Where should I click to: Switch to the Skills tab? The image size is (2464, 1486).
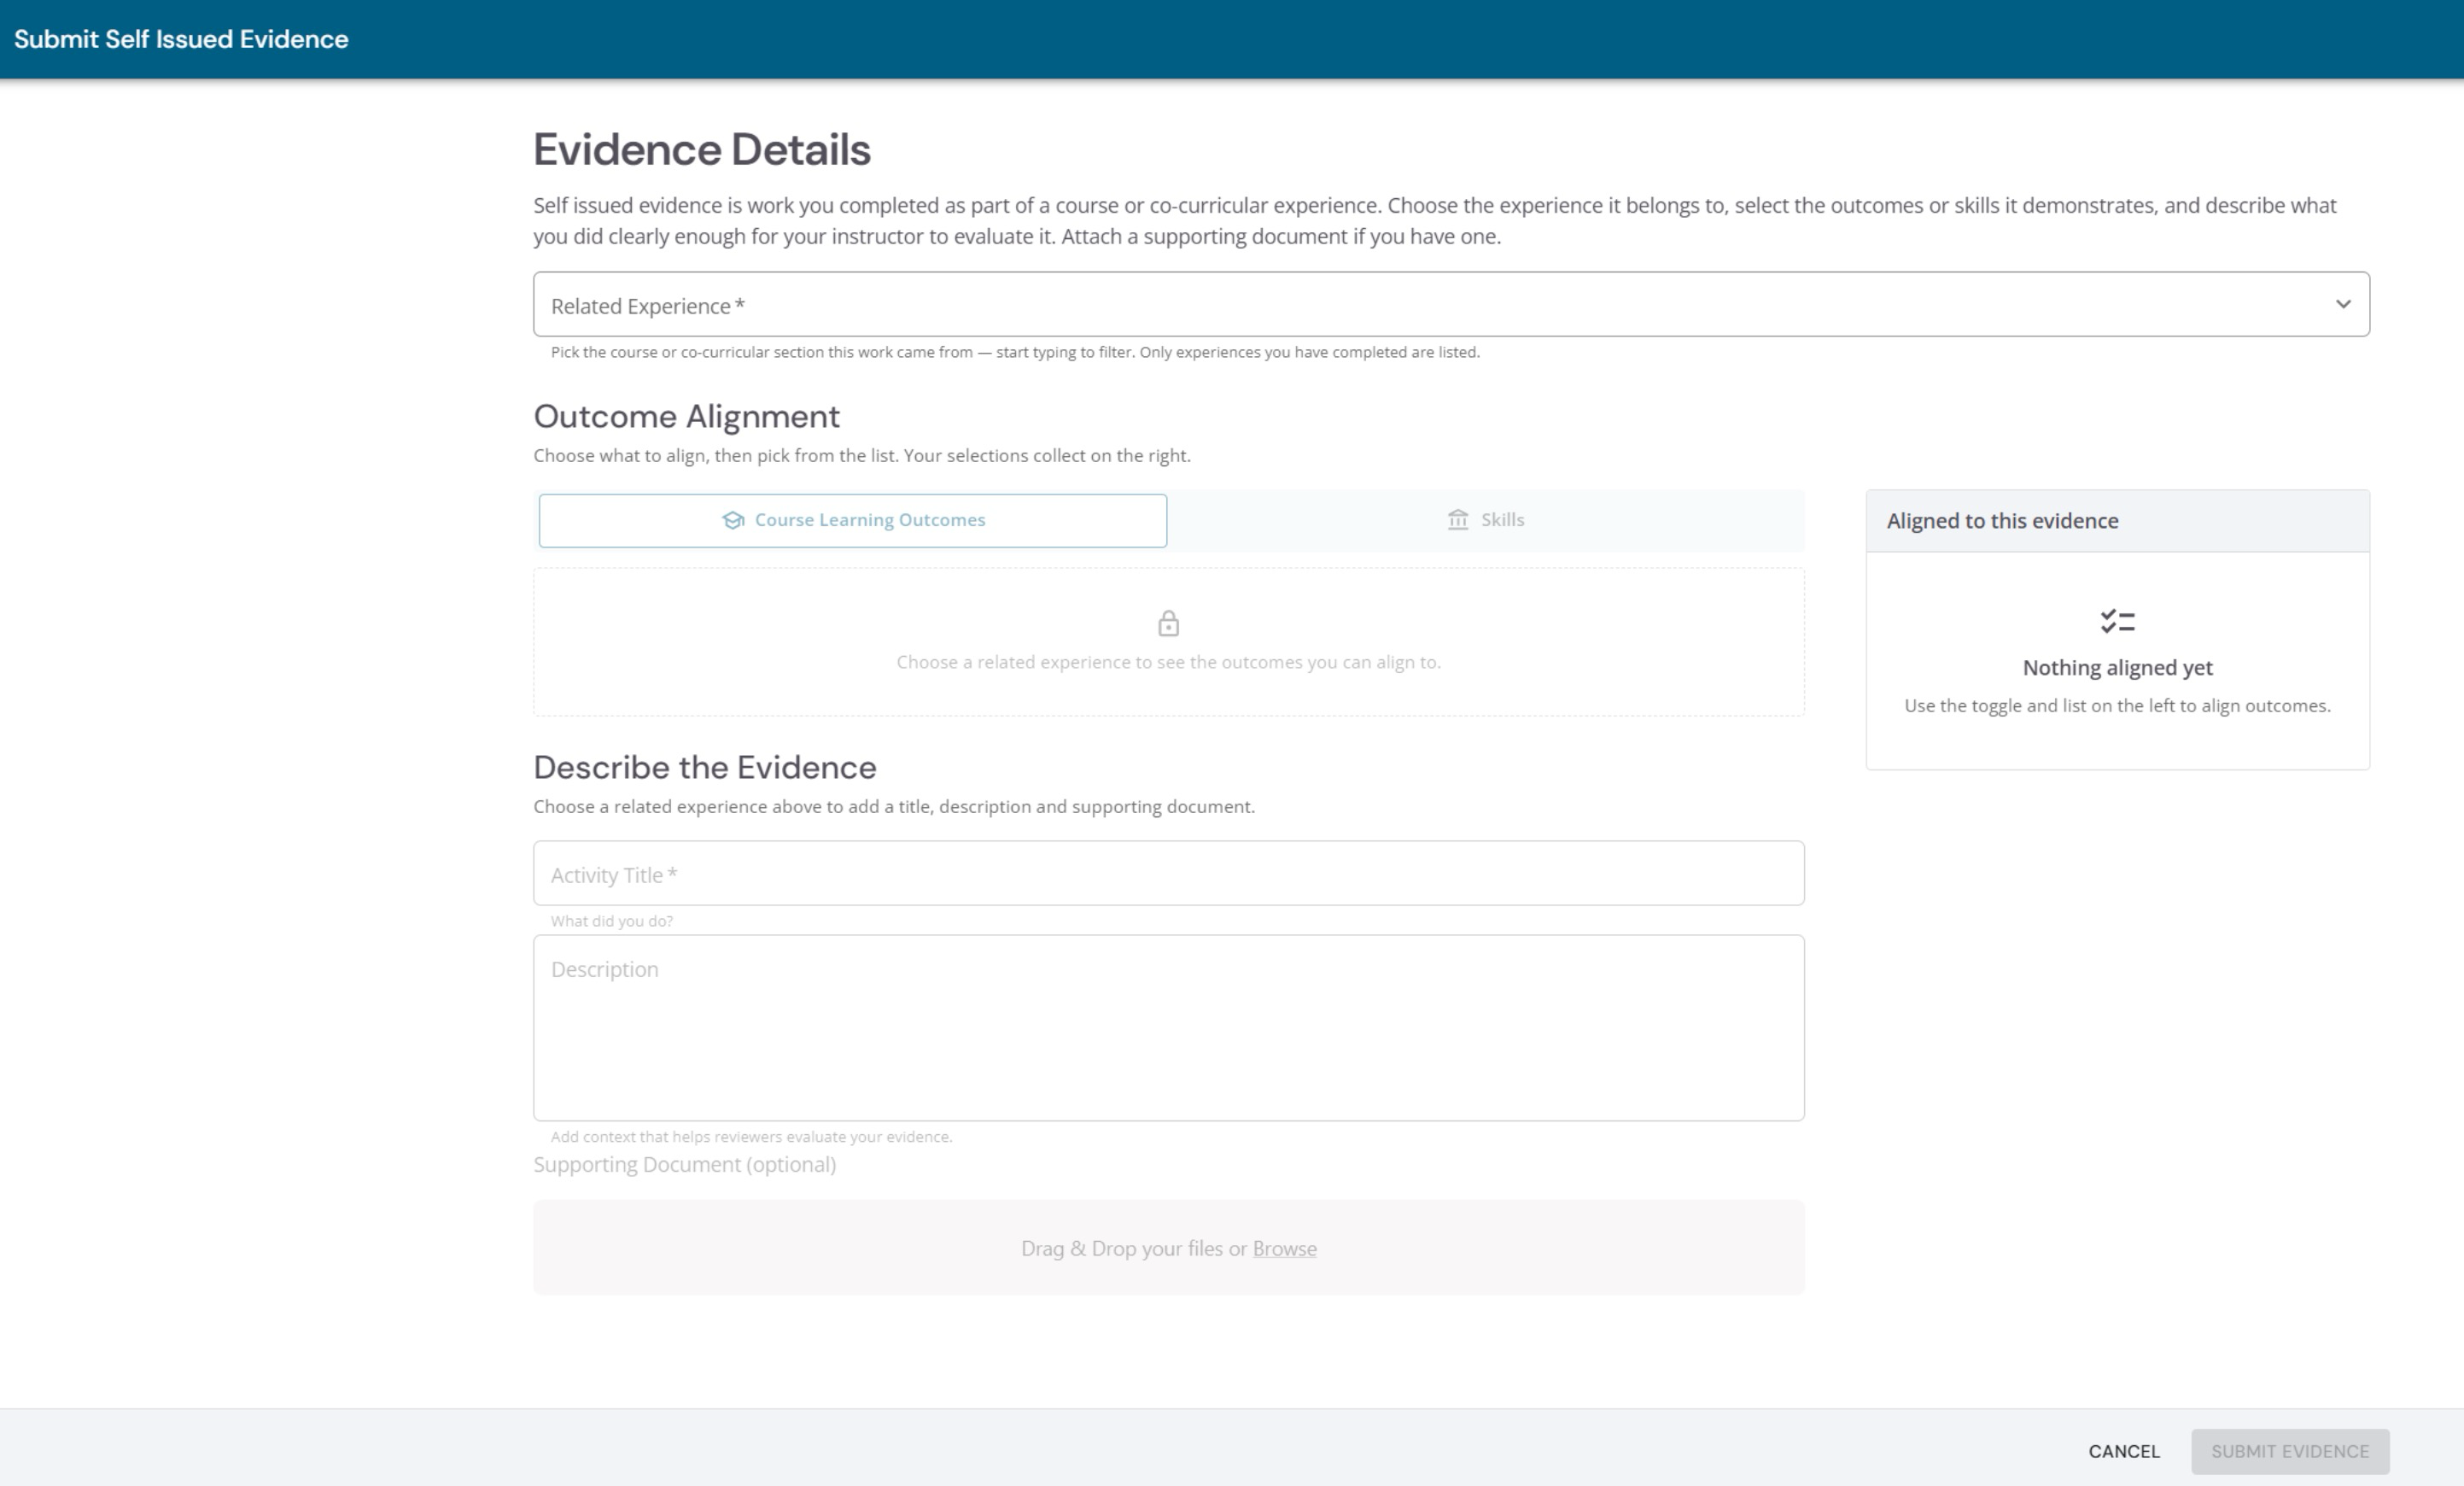point(1485,520)
